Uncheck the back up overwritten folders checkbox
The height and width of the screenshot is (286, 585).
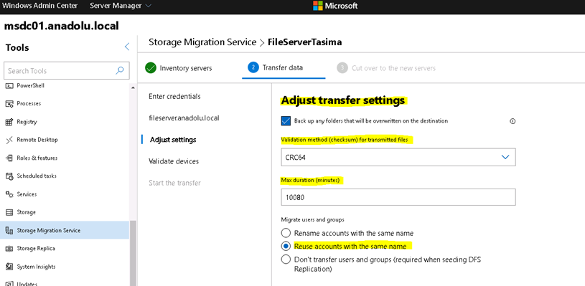[x=286, y=121]
